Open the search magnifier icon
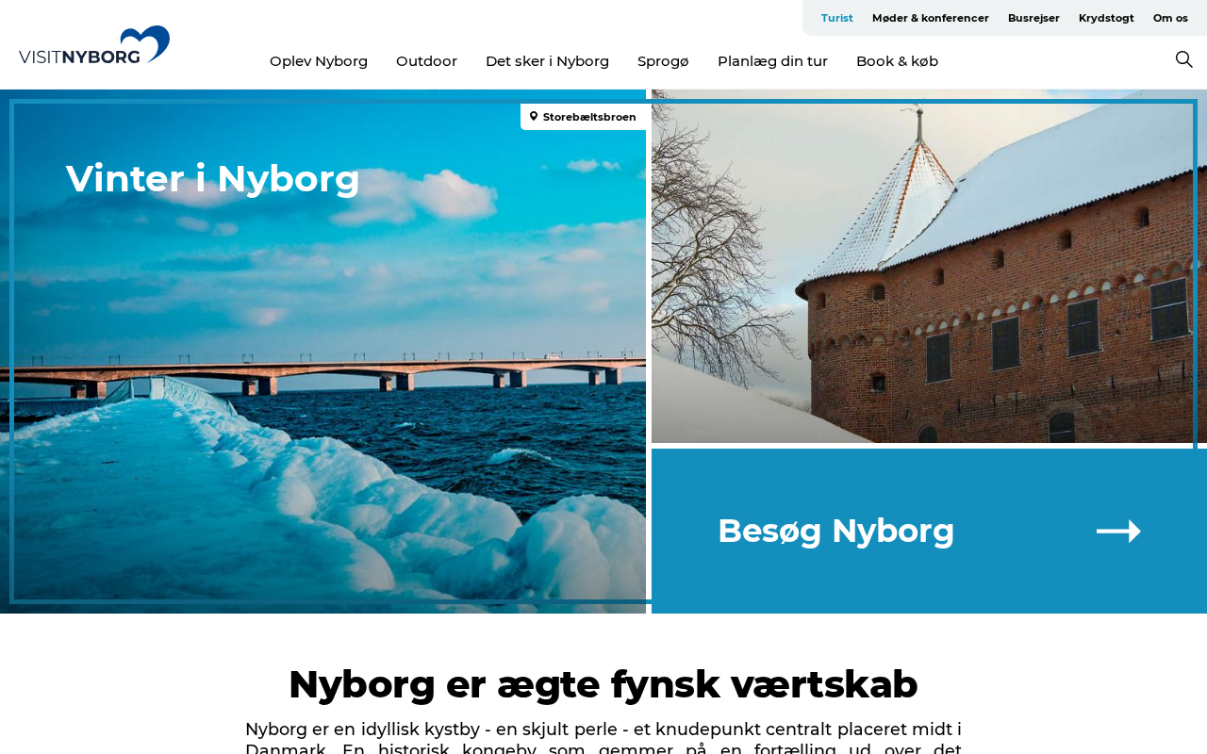 pos(1183,59)
